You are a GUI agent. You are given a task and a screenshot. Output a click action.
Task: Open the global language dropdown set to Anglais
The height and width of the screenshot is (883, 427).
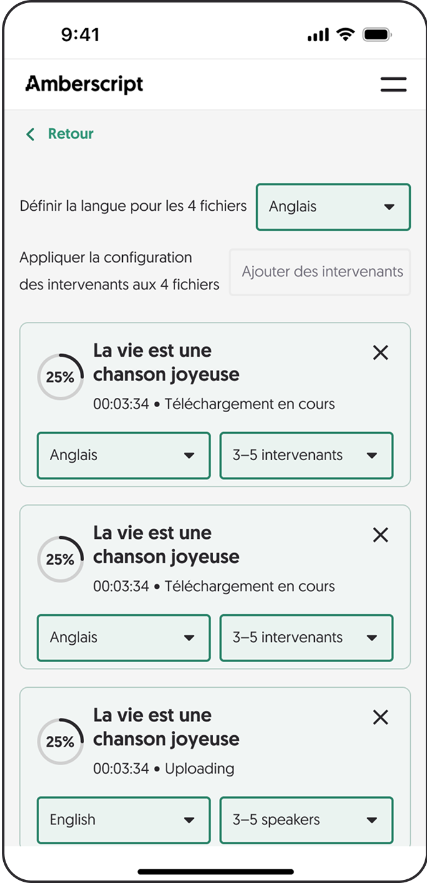333,207
